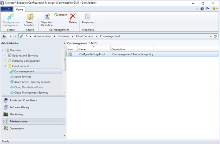Open Saved Searches in the ribbon

pyautogui.click(x=30, y=20)
